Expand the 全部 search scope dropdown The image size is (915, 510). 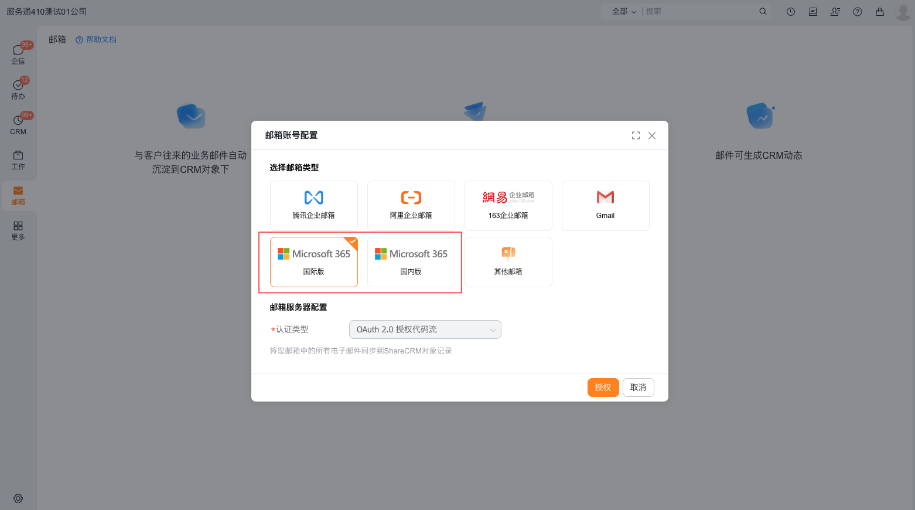(x=624, y=12)
